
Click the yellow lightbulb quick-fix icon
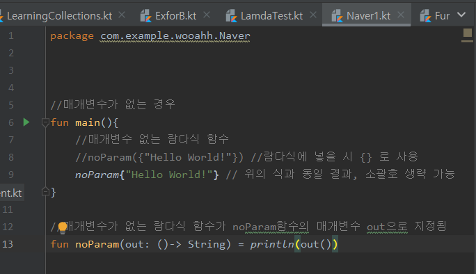click(x=62, y=227)
